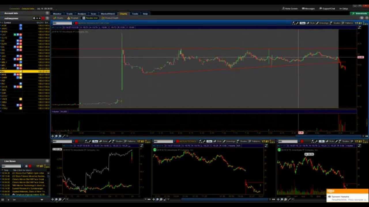Click the red link square beside main chart symbol
Image resolution: width=369 pixels, height=207 pixels.
point(76,23)
